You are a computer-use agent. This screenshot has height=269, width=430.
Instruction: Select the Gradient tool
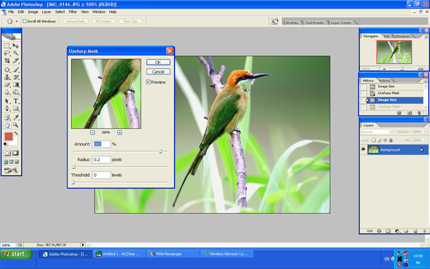click(x=15, y=85)
